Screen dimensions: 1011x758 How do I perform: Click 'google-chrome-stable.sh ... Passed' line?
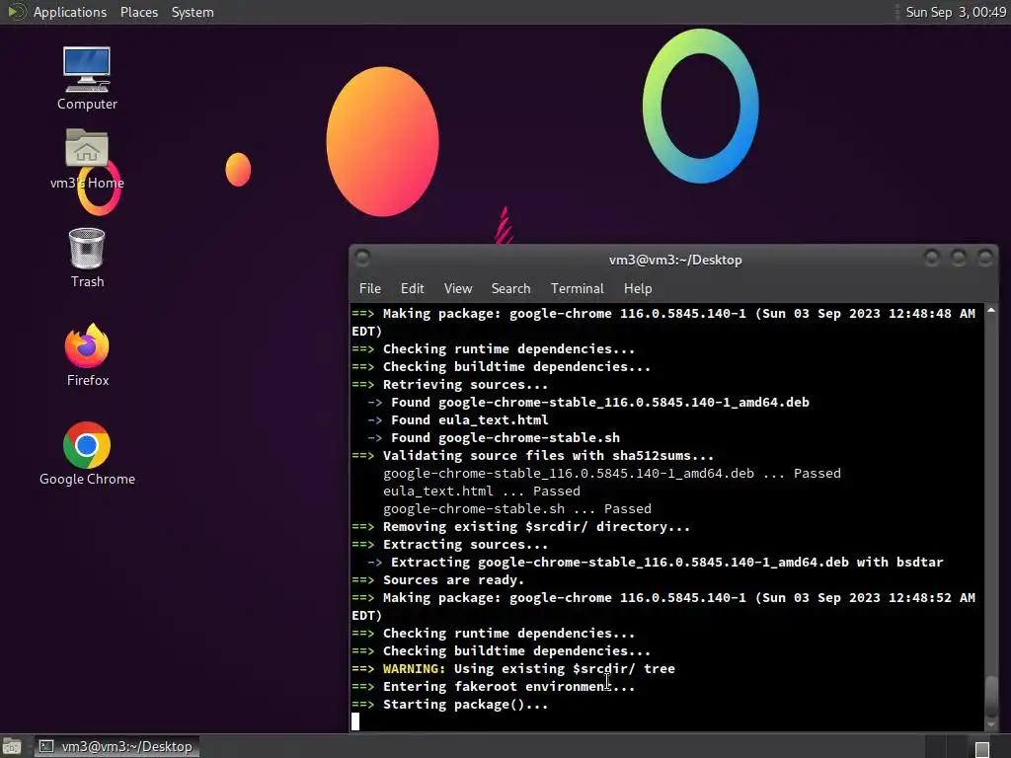[x=517, y=509]
